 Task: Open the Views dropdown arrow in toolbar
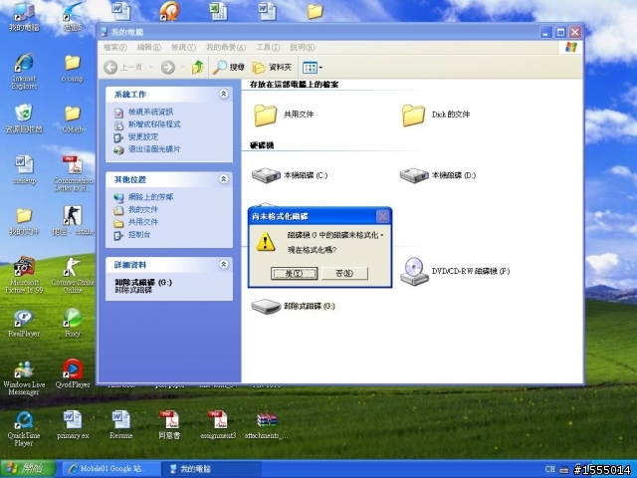point(320,68)
